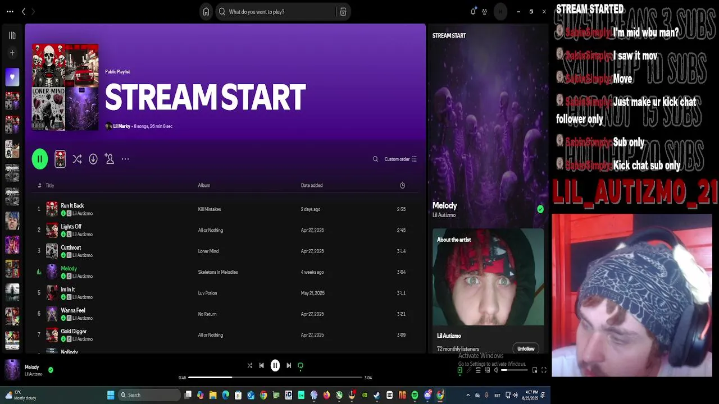Click the playlist preview cover next to shuffle
Image resolution: width=719 pixels, height=404 pixels.
coord(60,159)
